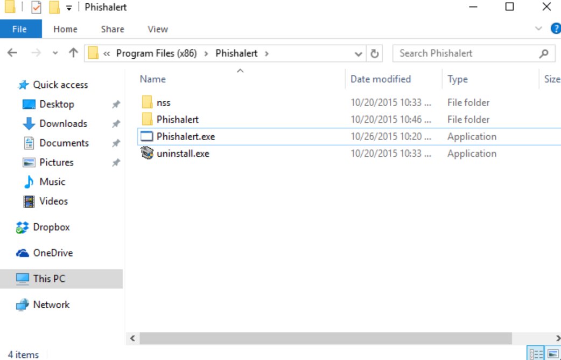The width and height of the screenshot is (561, 360).
Task: Open the File menu
Action: [x=20, y=29]
